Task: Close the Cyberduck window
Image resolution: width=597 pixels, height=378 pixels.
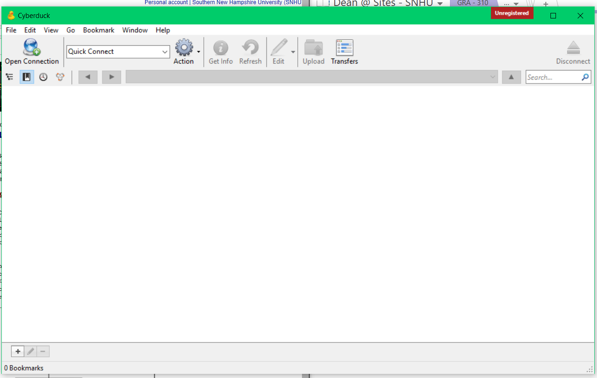Action: click(580, 16)
